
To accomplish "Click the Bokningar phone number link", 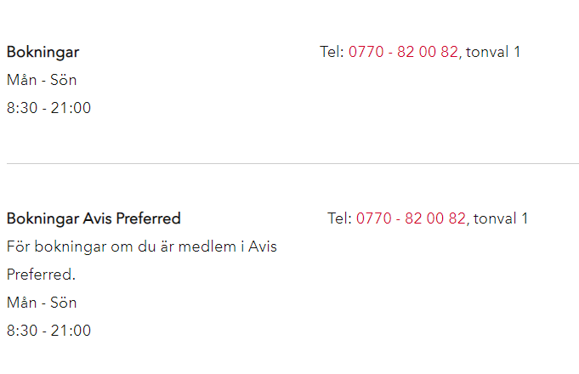I will [403, 52].
